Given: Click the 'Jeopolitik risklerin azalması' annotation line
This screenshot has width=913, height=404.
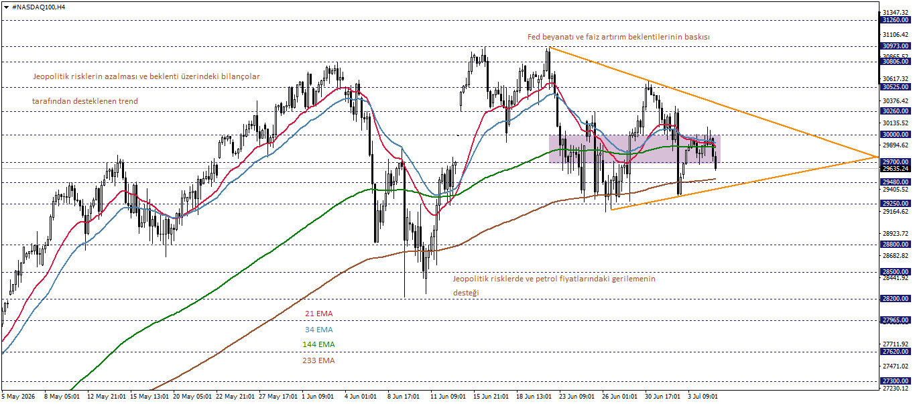Looking at the screenshot, I should point(146,76).
